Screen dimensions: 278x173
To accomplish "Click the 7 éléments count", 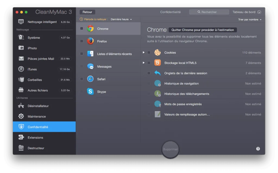I will click(253, 63).
